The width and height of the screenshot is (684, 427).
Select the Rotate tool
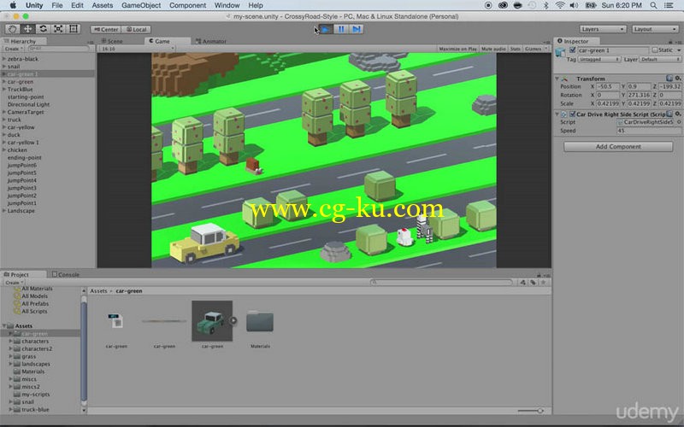point(43,29)
